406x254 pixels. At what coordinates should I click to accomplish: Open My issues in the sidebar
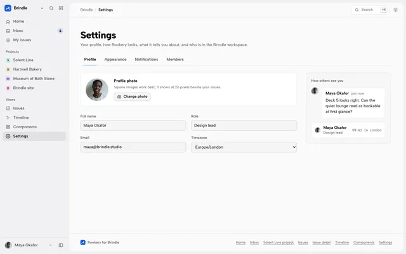click(x=34, y=40)
